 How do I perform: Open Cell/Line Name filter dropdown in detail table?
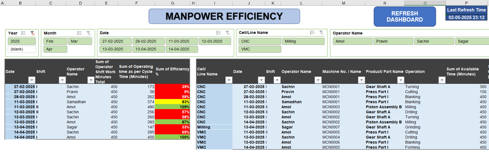(x=229, y=80)
